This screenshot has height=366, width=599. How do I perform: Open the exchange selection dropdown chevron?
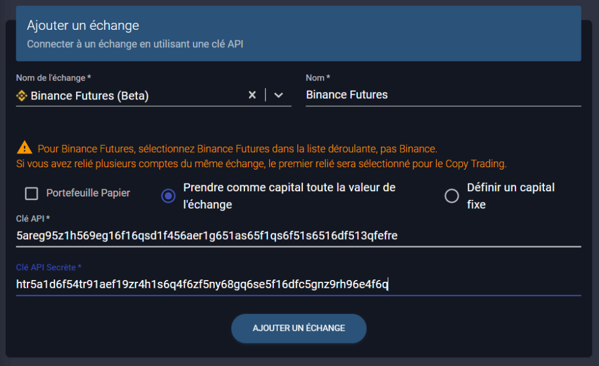[x=278, y=95]
